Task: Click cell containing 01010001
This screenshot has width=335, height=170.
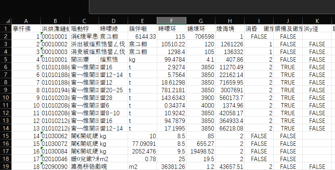Action: pyautogui.click(x=55, y=60)
